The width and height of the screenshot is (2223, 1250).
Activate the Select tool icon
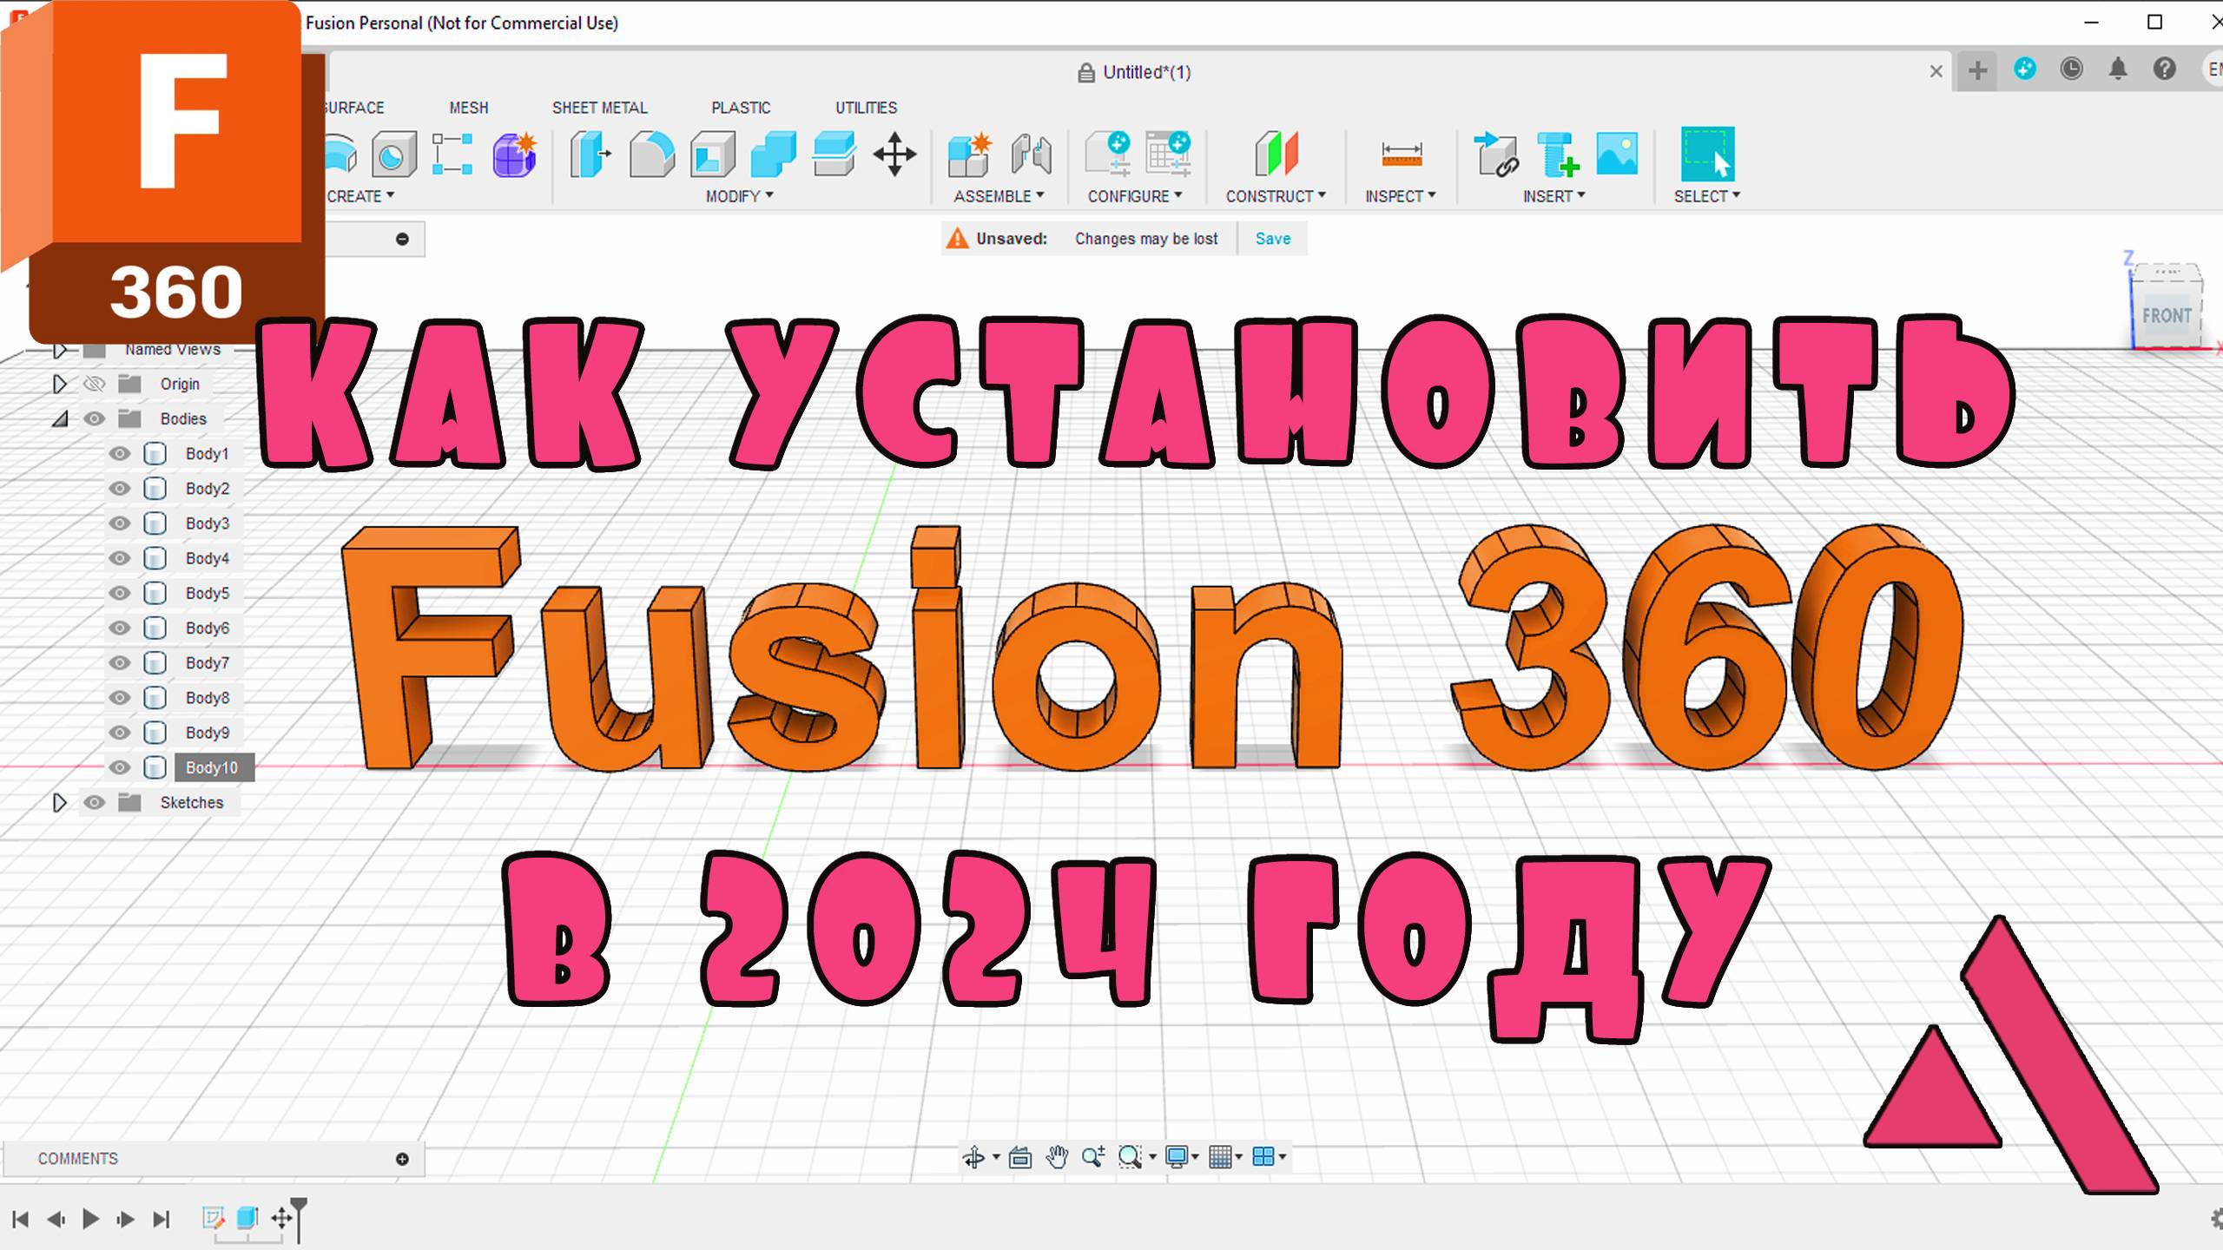pyautogui.click(x=1707, y=154)
